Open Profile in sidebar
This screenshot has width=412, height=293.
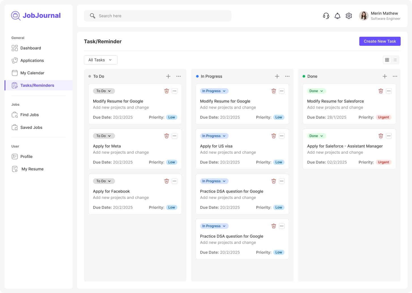pyautogui.click(x=39, y=157)
